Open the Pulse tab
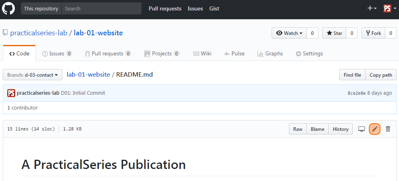This screenshot has height=181, width=399. tap(234, 53)
